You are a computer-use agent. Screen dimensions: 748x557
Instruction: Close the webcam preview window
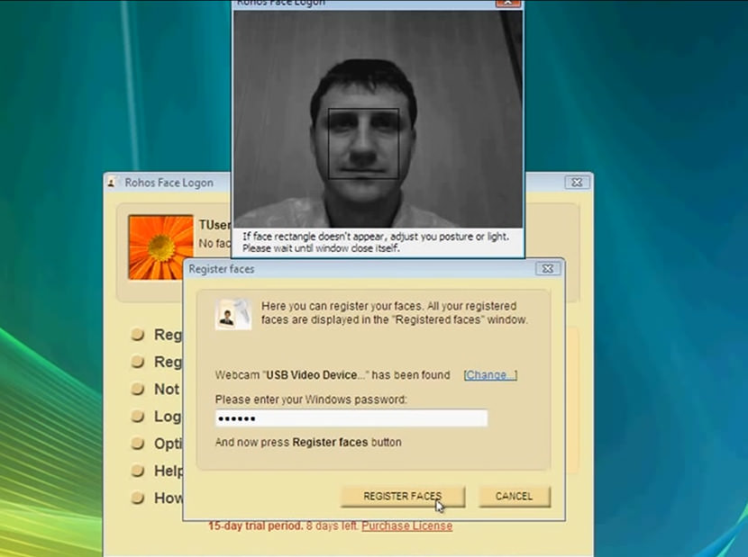[x=508, y=3]
